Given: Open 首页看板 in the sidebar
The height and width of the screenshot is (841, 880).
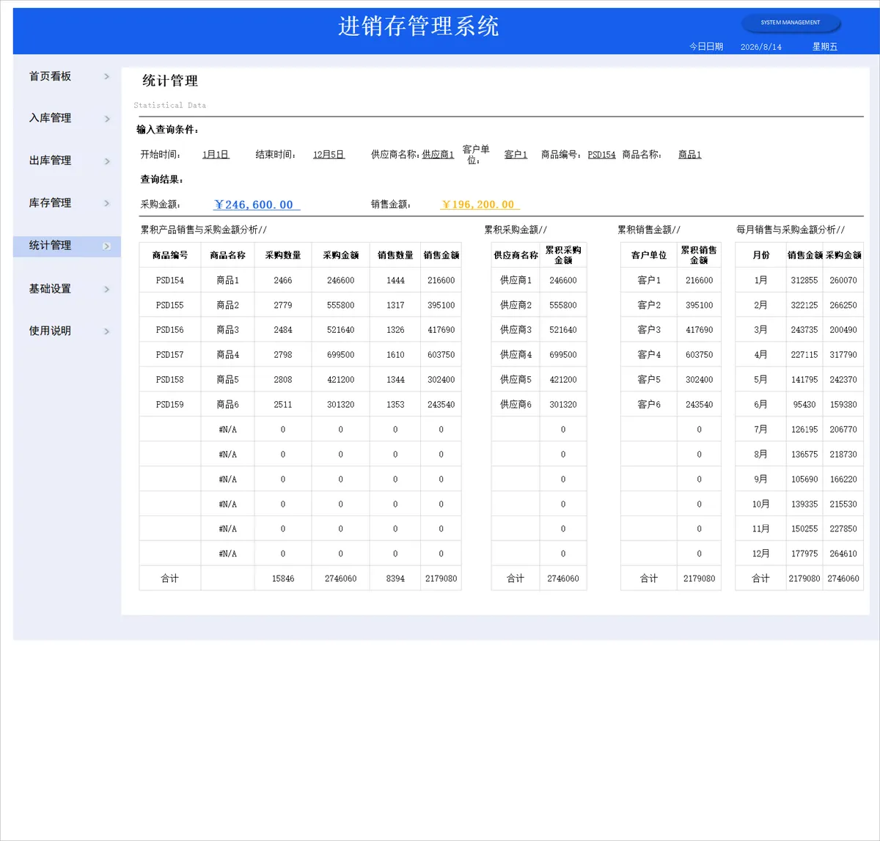Looking at the screenshot, I should (50, 76).
